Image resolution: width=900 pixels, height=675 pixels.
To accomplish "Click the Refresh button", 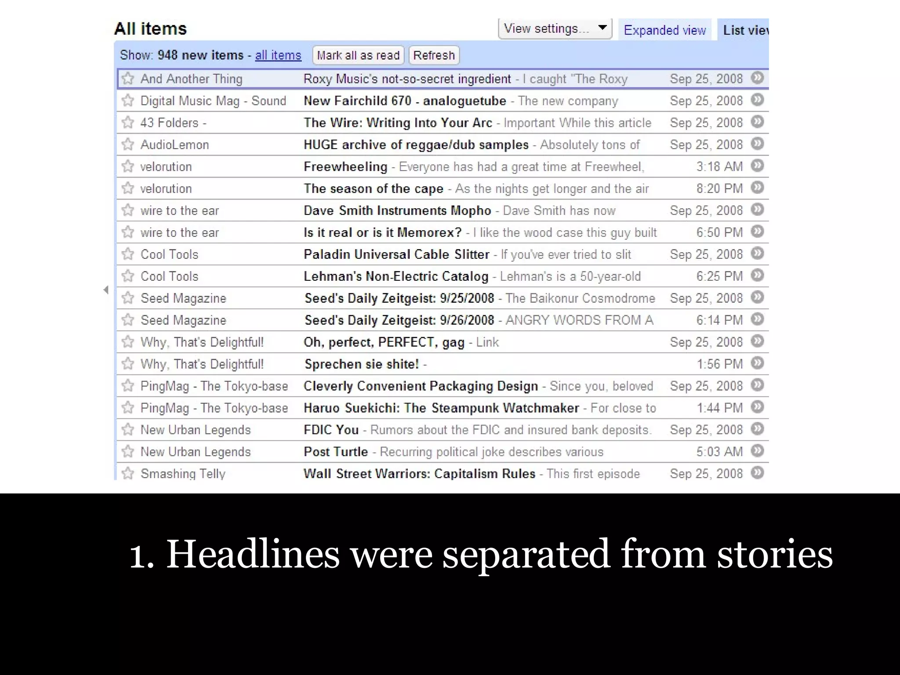I will coord(434,55).
